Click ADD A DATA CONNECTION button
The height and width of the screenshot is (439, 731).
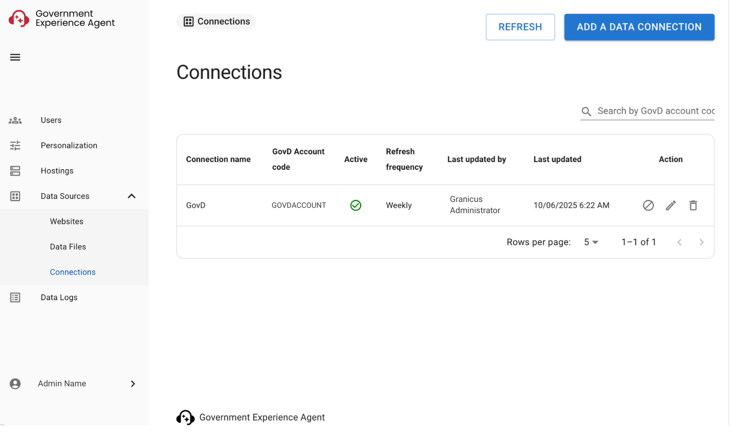[x=639, y=27]
